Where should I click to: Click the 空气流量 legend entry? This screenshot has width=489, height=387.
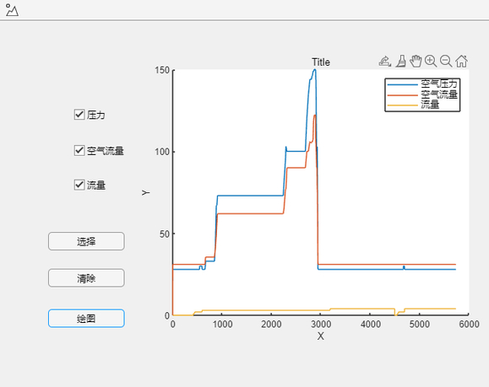439,94
